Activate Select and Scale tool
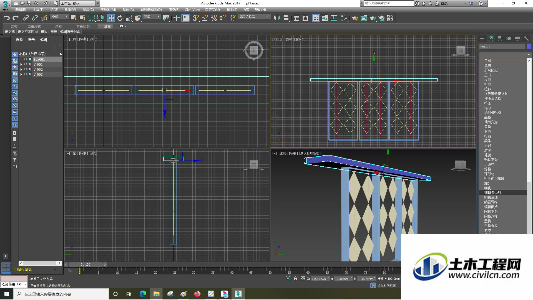Screen dimensions: 533x300 pyautogui.click(x=129, y=18)
